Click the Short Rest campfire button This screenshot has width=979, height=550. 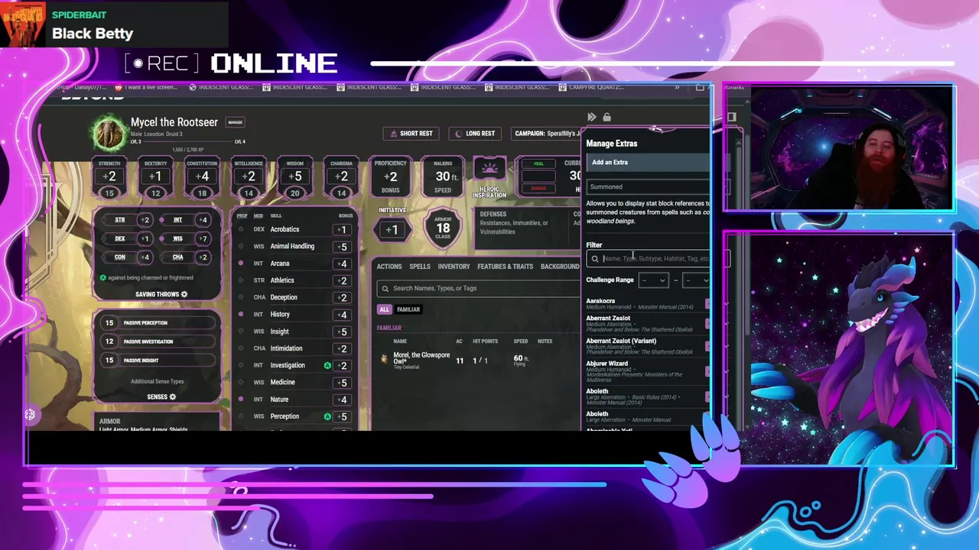pos(411,134)
